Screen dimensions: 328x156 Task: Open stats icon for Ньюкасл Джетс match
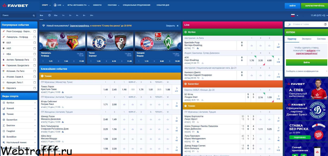(202, 78)
